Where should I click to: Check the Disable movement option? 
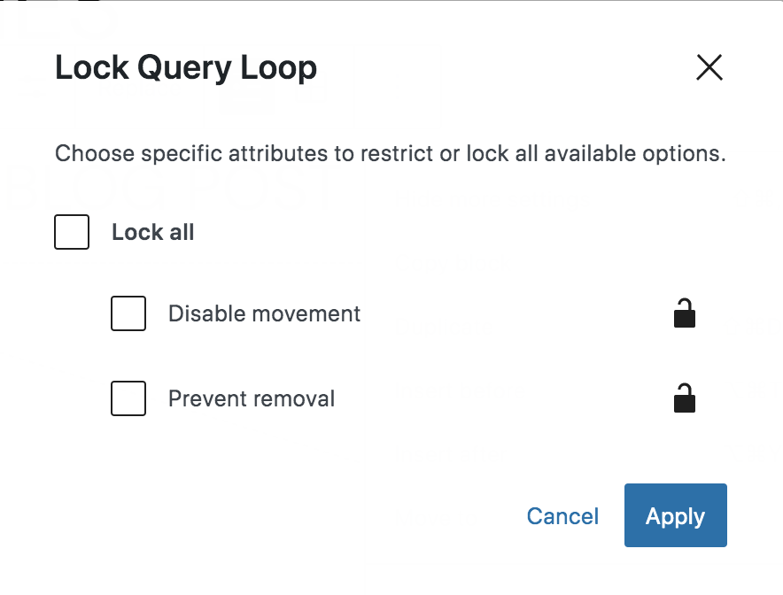128,313
